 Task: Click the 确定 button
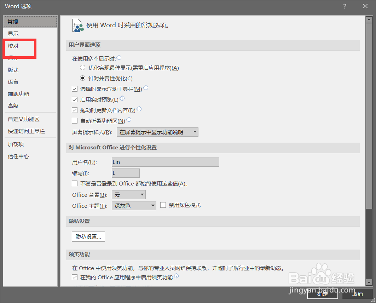[323, 294]
